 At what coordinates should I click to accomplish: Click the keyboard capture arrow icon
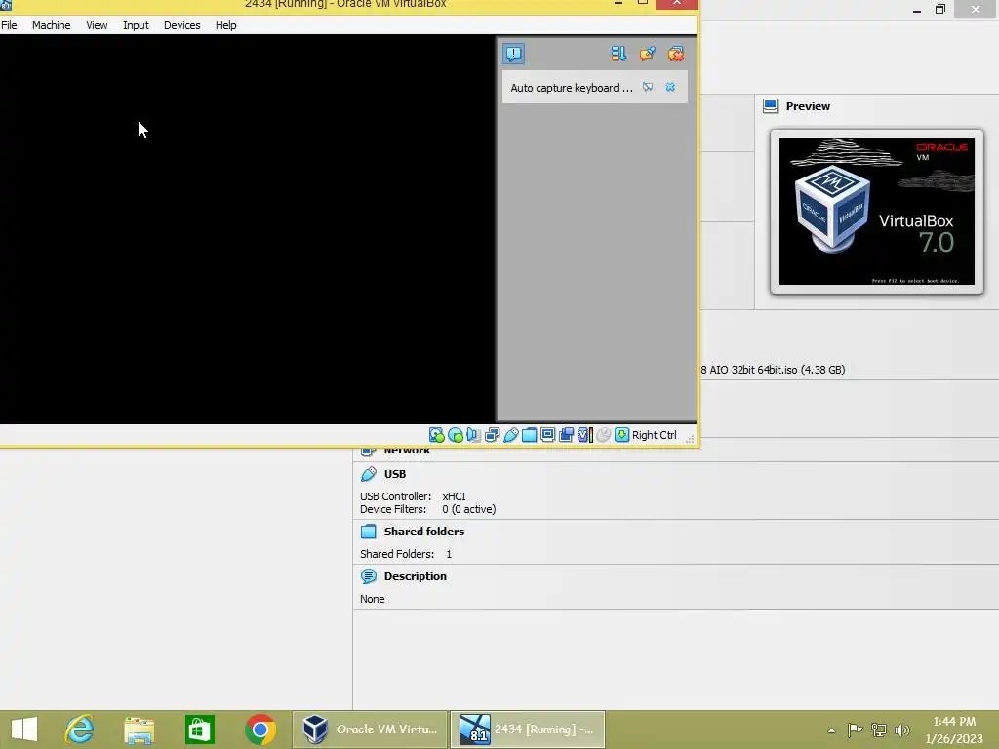(621, 435)
